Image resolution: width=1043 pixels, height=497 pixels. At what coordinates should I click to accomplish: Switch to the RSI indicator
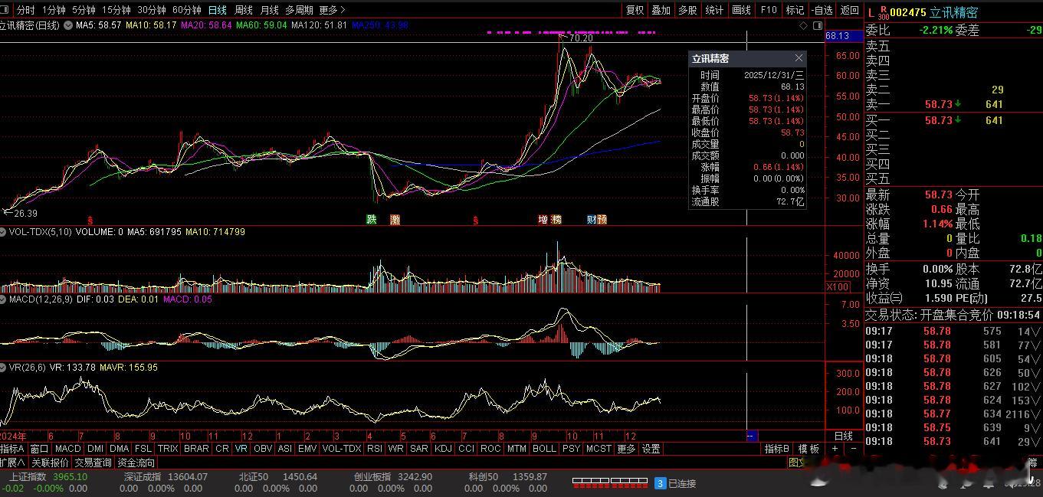pyautogui.click(x=375, y=449)
